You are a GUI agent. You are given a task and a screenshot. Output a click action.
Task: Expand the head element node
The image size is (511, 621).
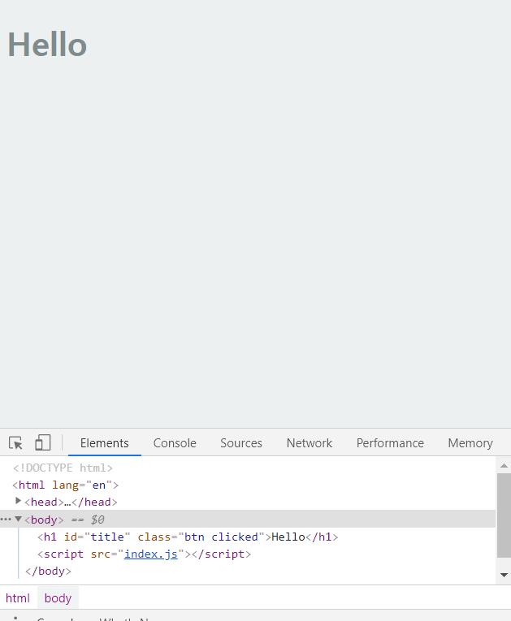(18, 501)
